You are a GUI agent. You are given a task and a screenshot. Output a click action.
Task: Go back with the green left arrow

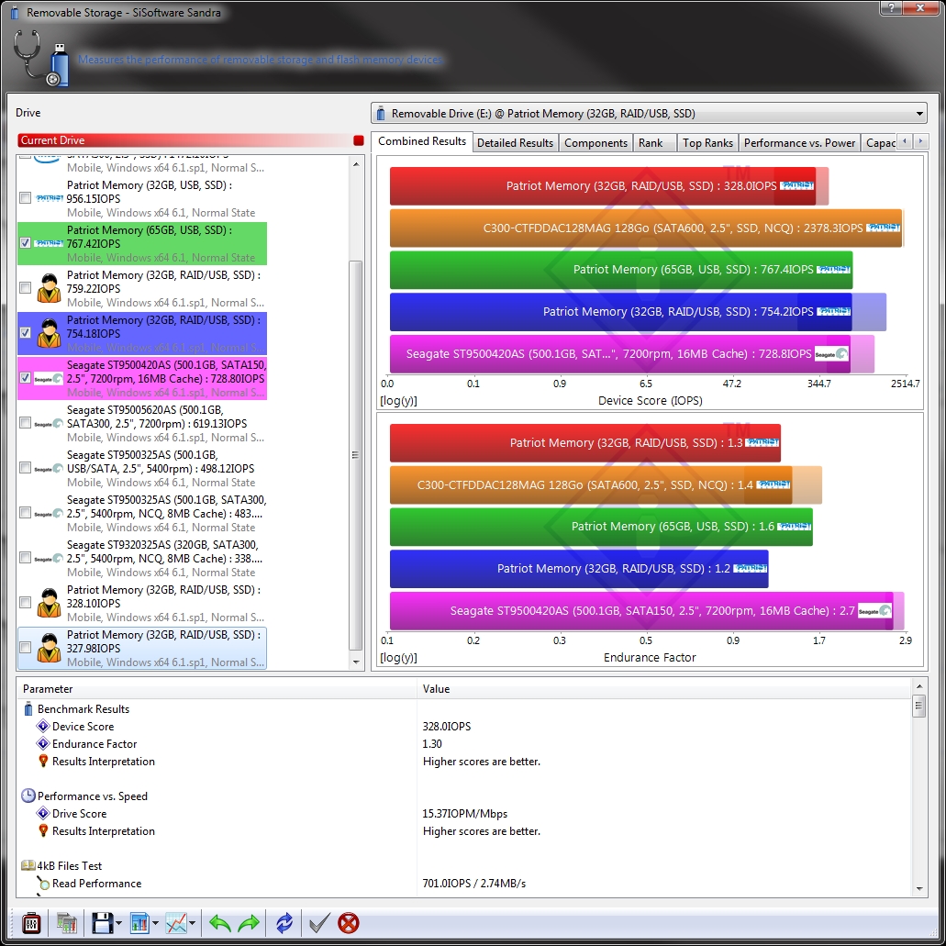coord(219,923)
